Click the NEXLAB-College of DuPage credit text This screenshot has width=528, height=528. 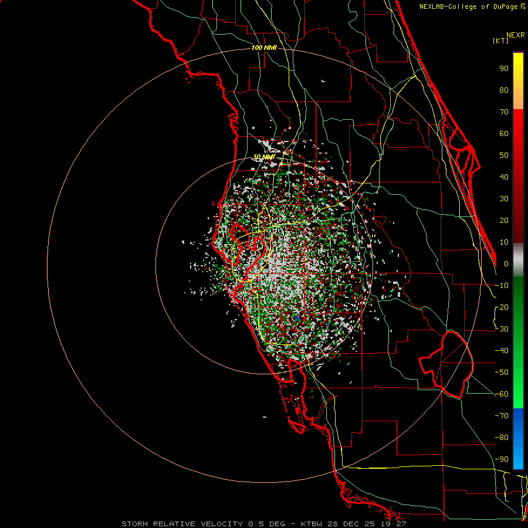(472, 6)
